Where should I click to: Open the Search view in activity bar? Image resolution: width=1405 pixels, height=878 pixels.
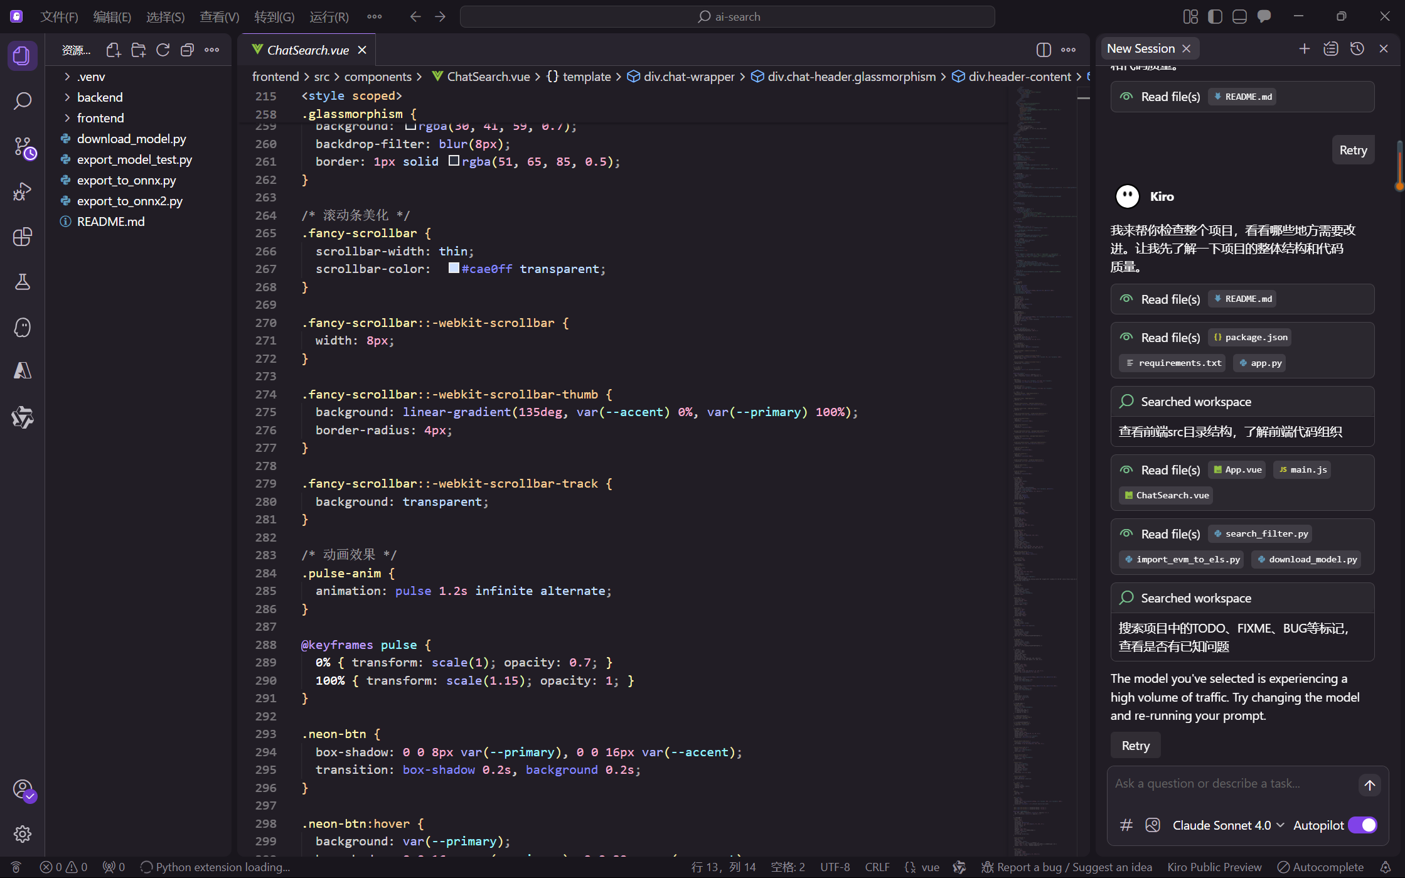(23, 101)
